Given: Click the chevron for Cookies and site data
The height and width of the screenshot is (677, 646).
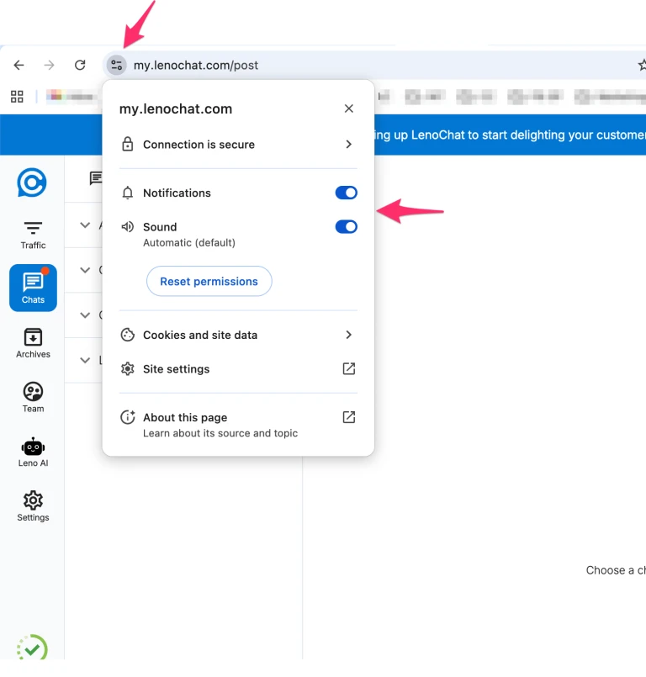Looking at the screenshot, I should pyautogui.click(x=349, y=335).
